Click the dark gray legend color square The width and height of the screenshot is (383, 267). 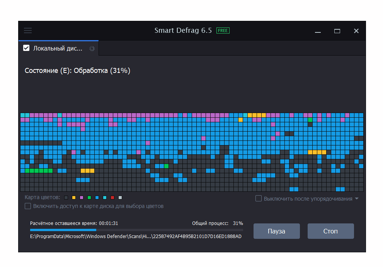pyautogui.click(x=66, y=198)
